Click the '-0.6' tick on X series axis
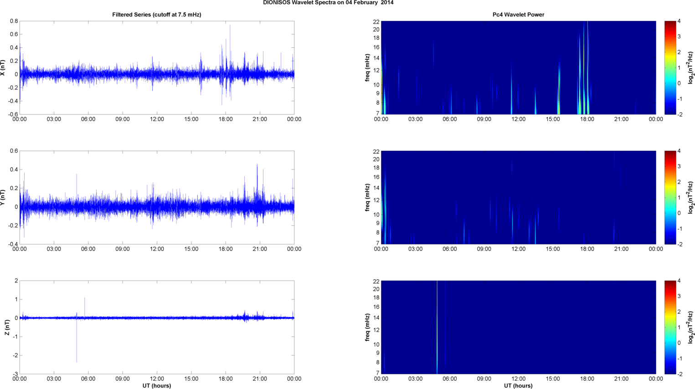Viewport: 695px width, 389px height. point(13,114)
